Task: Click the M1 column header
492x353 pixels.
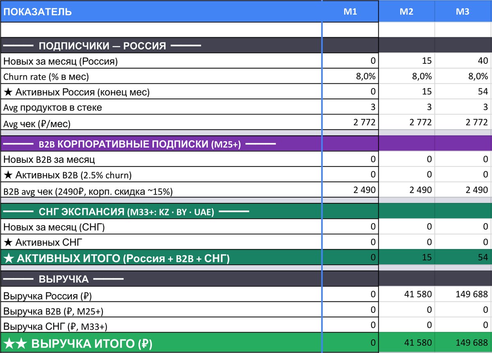Action: pos(350,11)
